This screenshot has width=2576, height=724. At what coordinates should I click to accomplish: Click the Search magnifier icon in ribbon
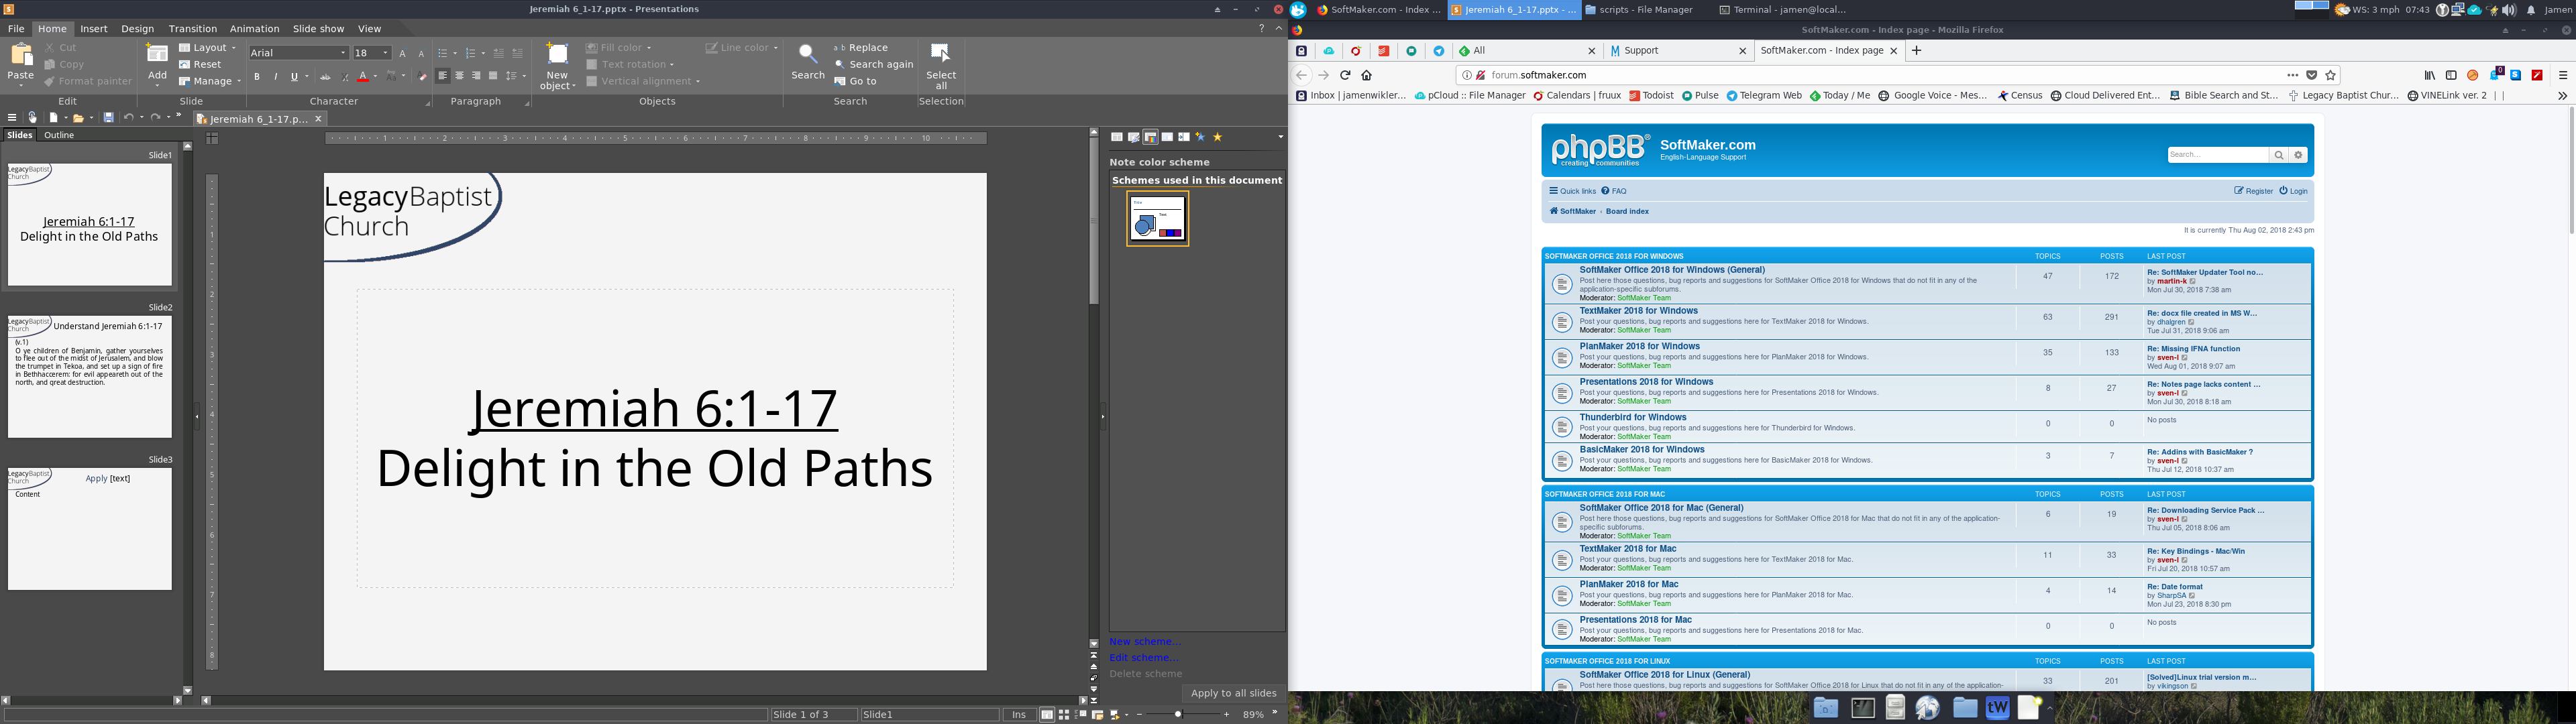(x=807, y=55)
